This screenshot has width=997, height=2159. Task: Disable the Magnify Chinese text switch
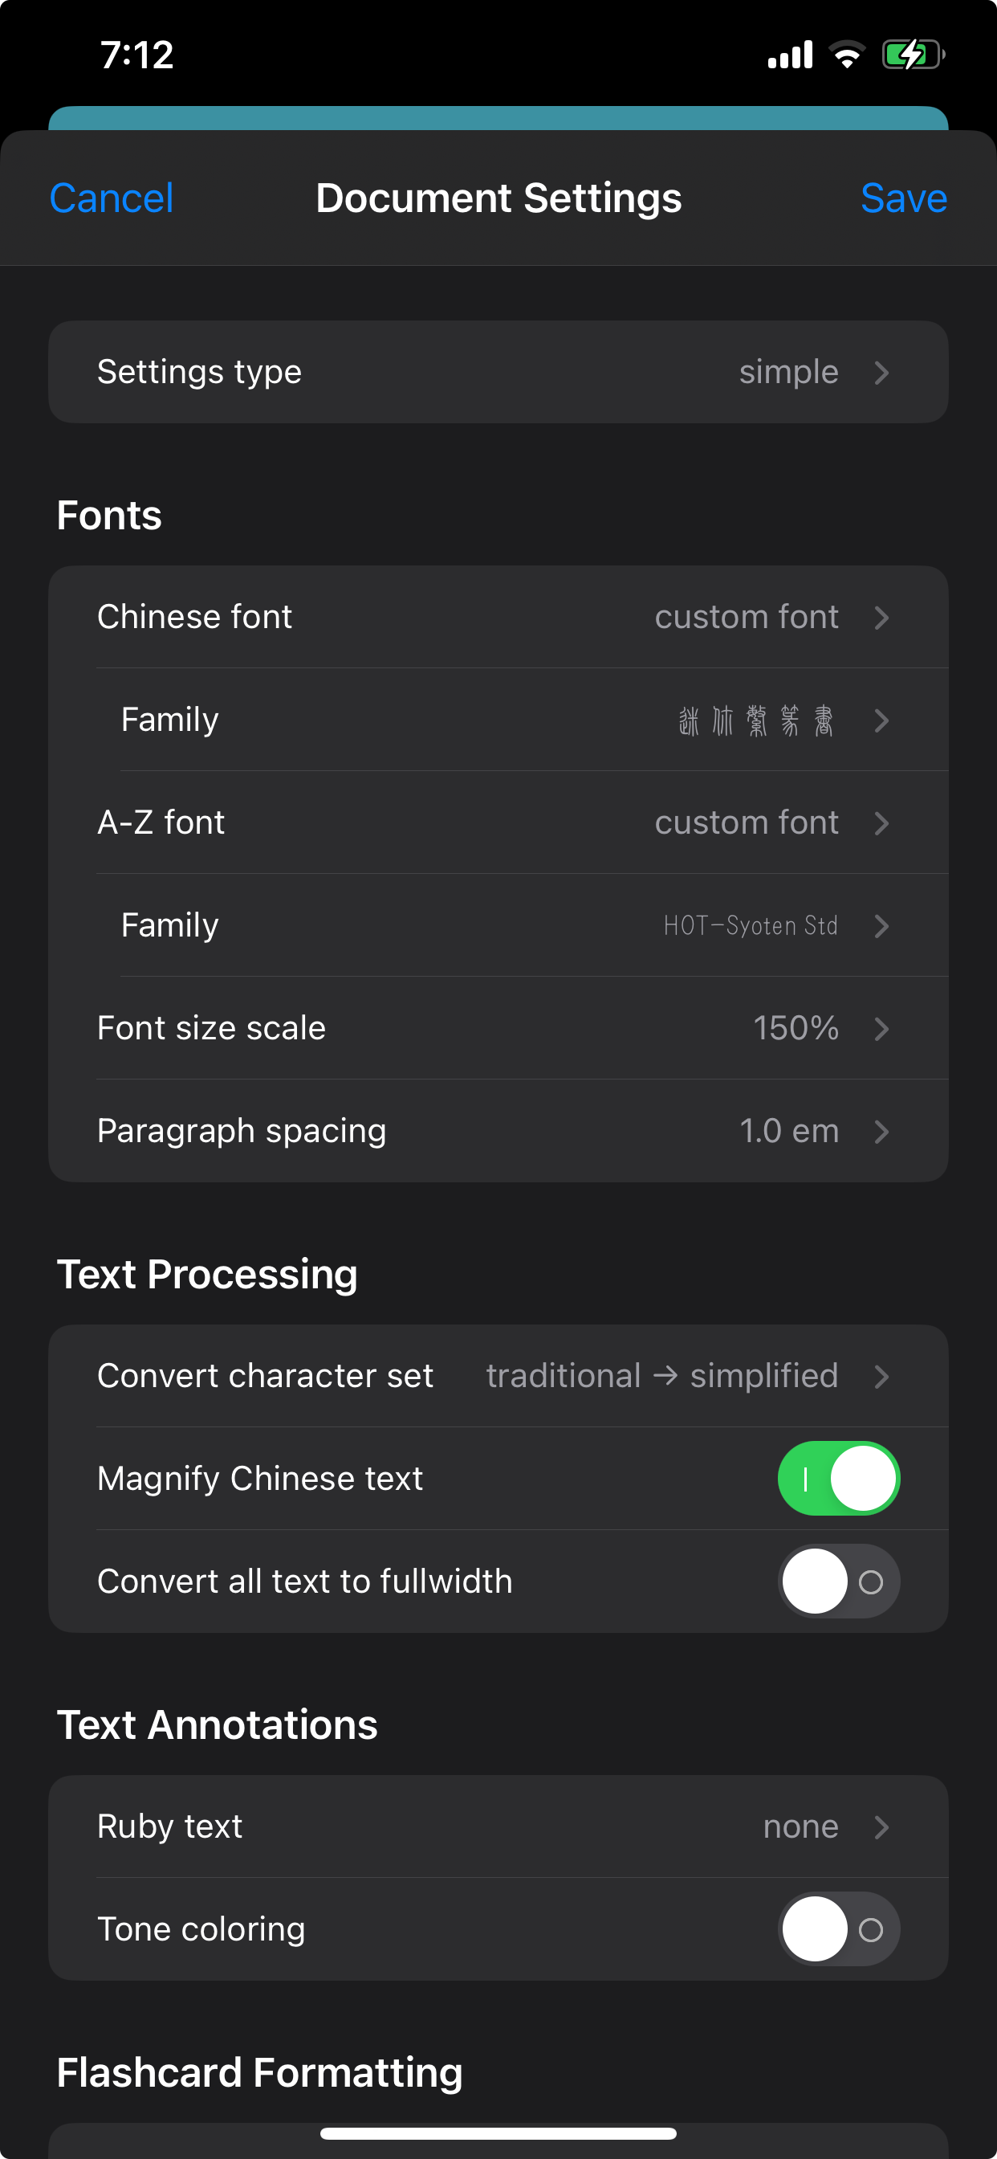(x=839, y=1479)
